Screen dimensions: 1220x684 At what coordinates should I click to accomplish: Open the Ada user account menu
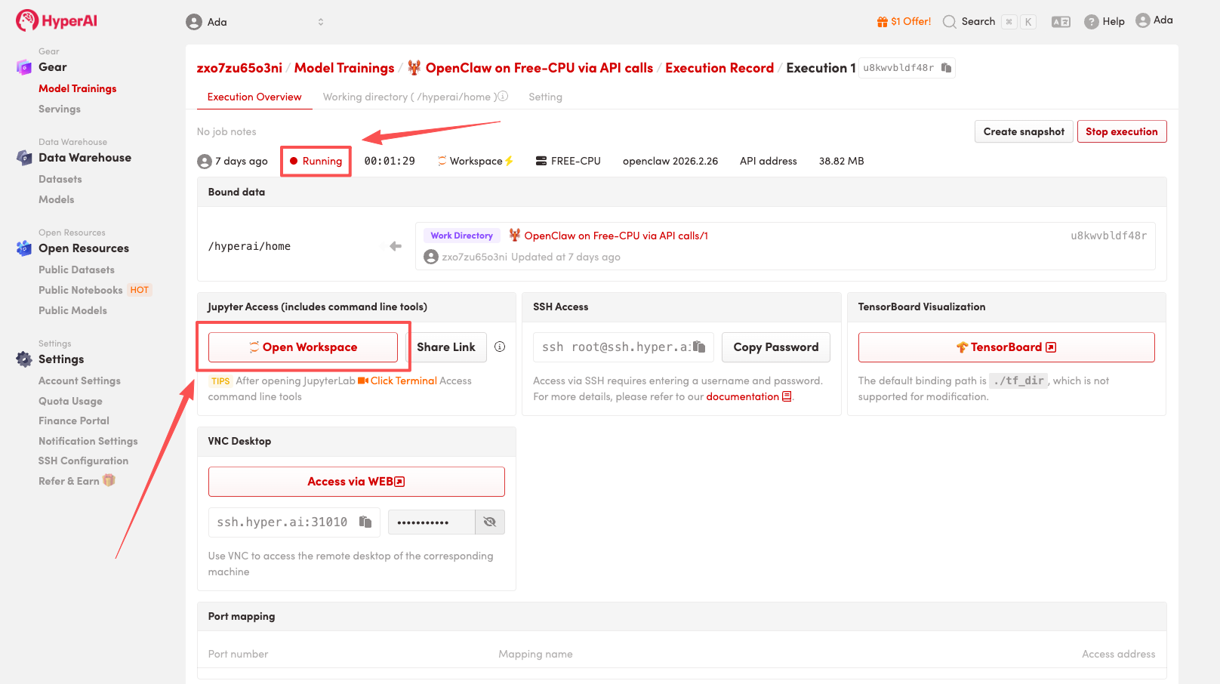pyautogui.click(x=1154, y=20)
